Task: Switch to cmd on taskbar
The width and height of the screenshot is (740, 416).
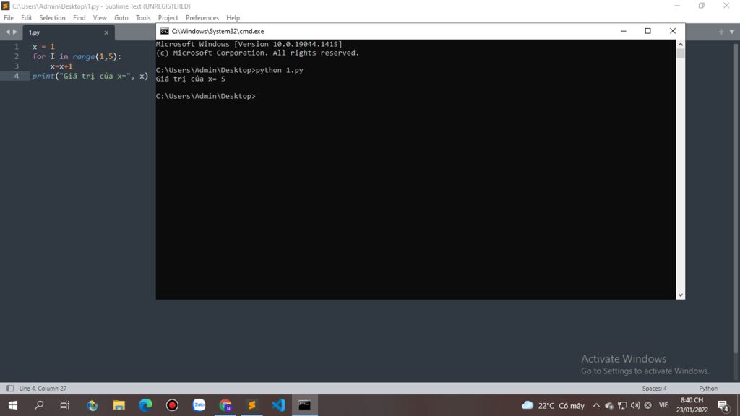Action: coord(305,405)
